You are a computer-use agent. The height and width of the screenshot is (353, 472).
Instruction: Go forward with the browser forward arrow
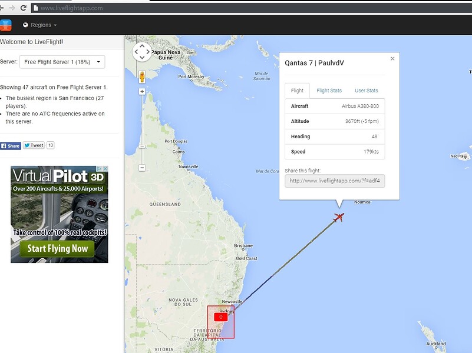pyautogui.click(x=12, y=8)
